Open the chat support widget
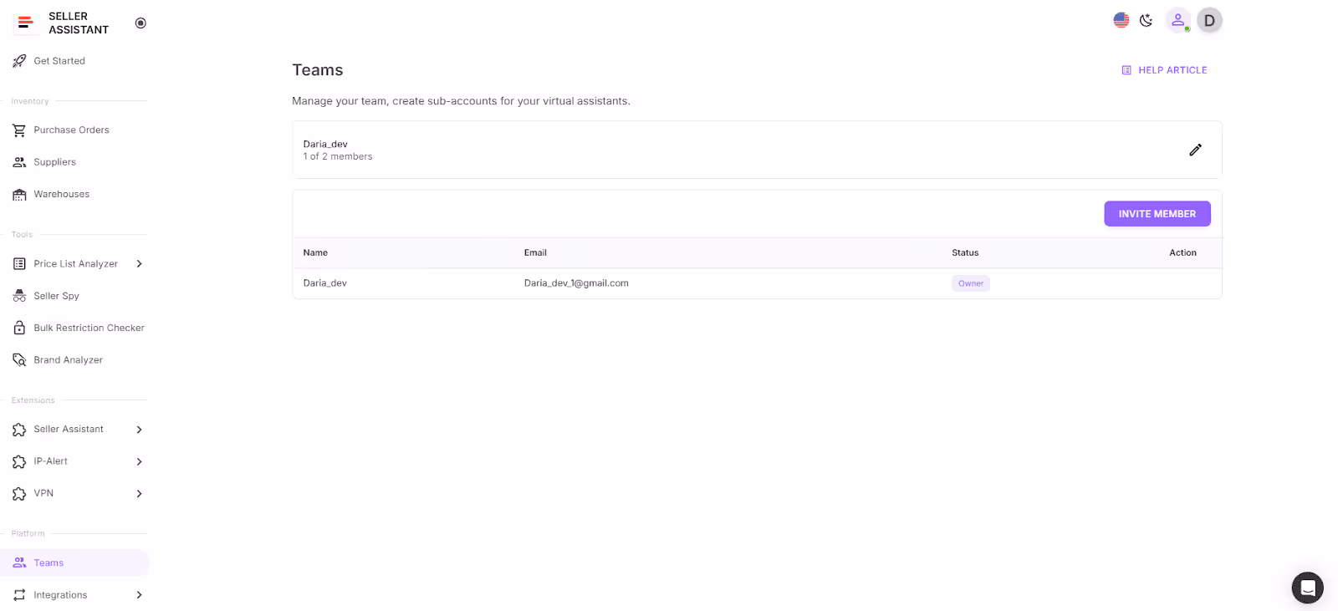The height and width of the screenshot is (611, 1338). pyautogui.click(x=1307, y=588)
